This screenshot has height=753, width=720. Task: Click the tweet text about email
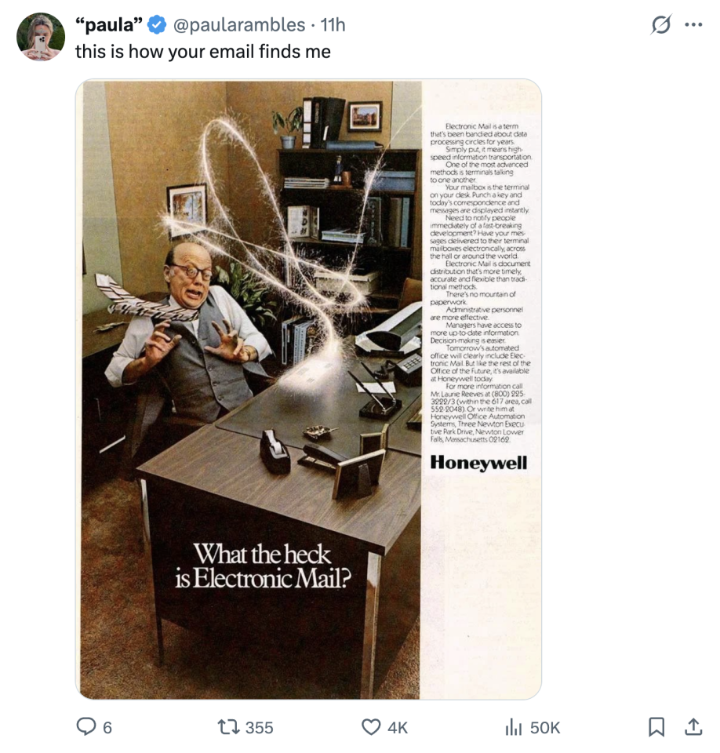point(202,52)
